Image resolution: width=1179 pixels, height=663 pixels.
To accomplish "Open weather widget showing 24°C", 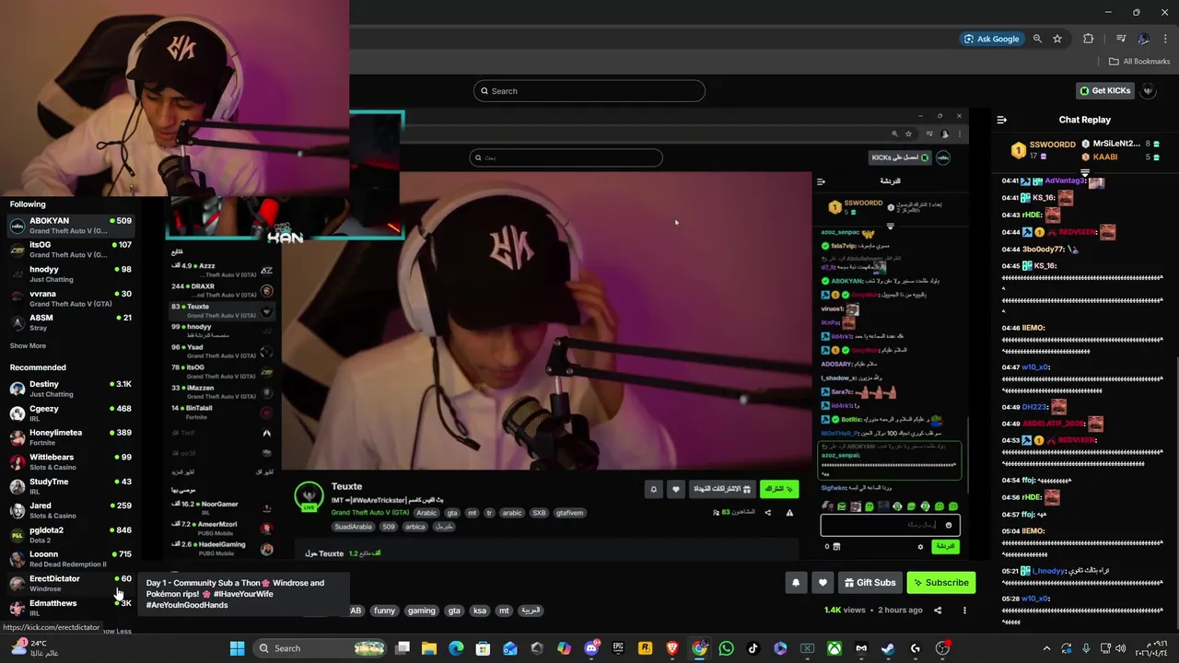I will 33,648.
